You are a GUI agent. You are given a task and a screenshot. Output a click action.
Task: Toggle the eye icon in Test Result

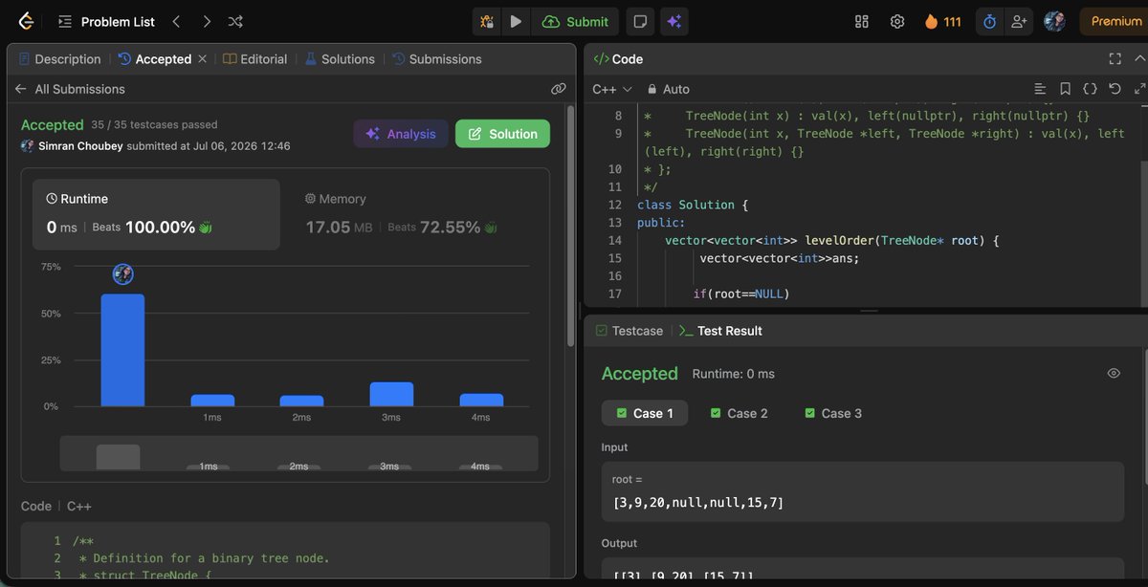pos(1114,374)
